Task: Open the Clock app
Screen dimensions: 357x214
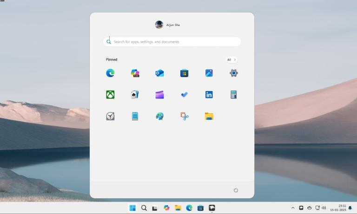Action: 110,116
